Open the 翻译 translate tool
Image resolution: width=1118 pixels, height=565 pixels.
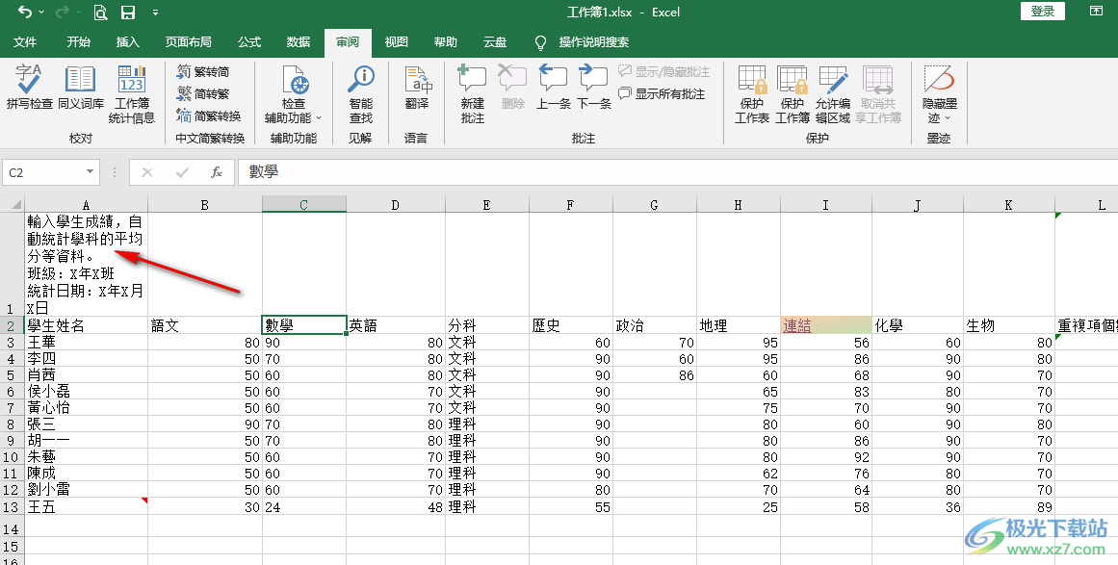click(x=416, y=87)
